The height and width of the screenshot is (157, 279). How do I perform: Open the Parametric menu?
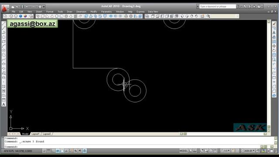tap(106, 12)
